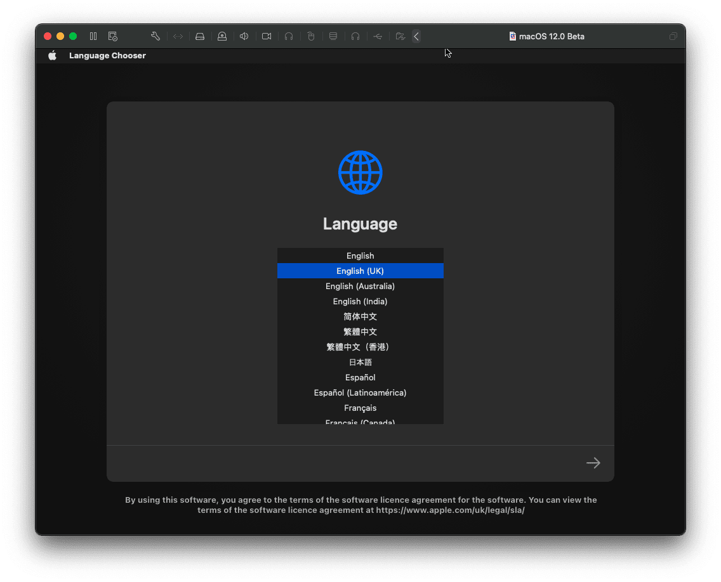Choose English (India) language
The image size is (721, 582).
click(360, 301)
